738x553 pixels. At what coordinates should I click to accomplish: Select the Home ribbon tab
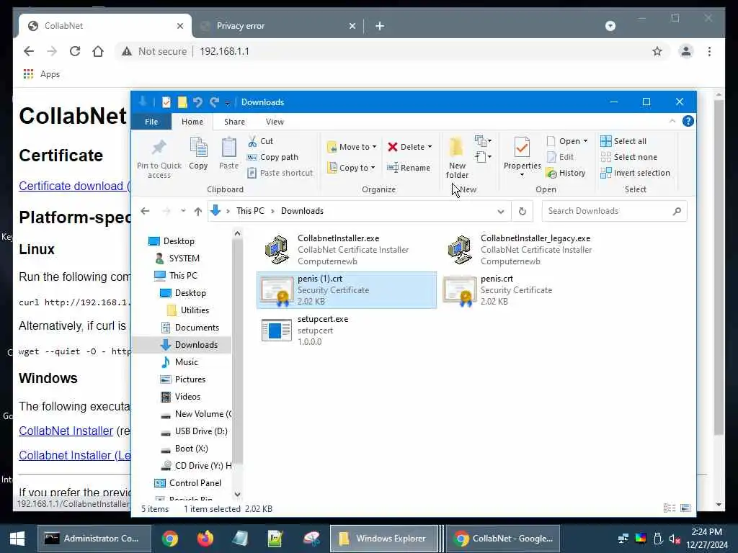click(x=192, y=122)
